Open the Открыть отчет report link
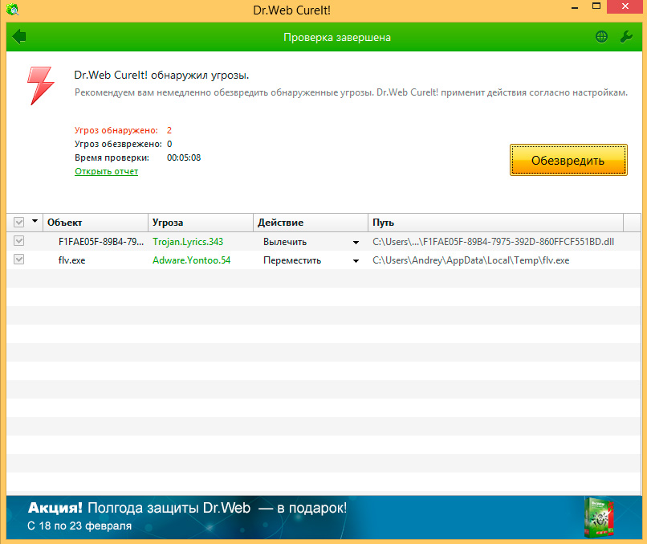The height and width of the screenshot is (544, 647). (106, 171)
